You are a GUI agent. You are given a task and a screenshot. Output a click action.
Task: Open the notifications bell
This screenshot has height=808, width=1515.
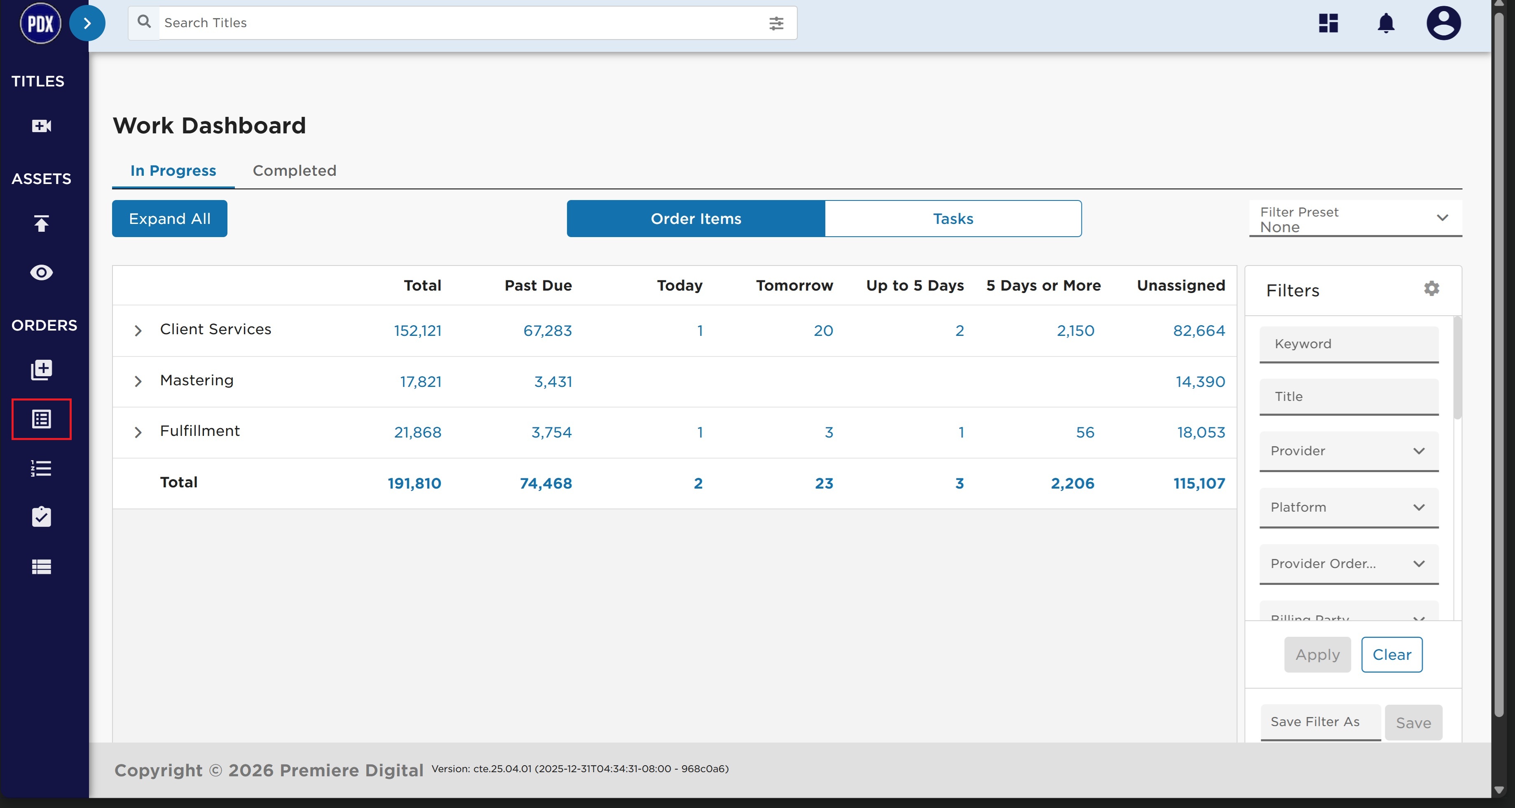pyautogui.click(x=1386, y=23)
